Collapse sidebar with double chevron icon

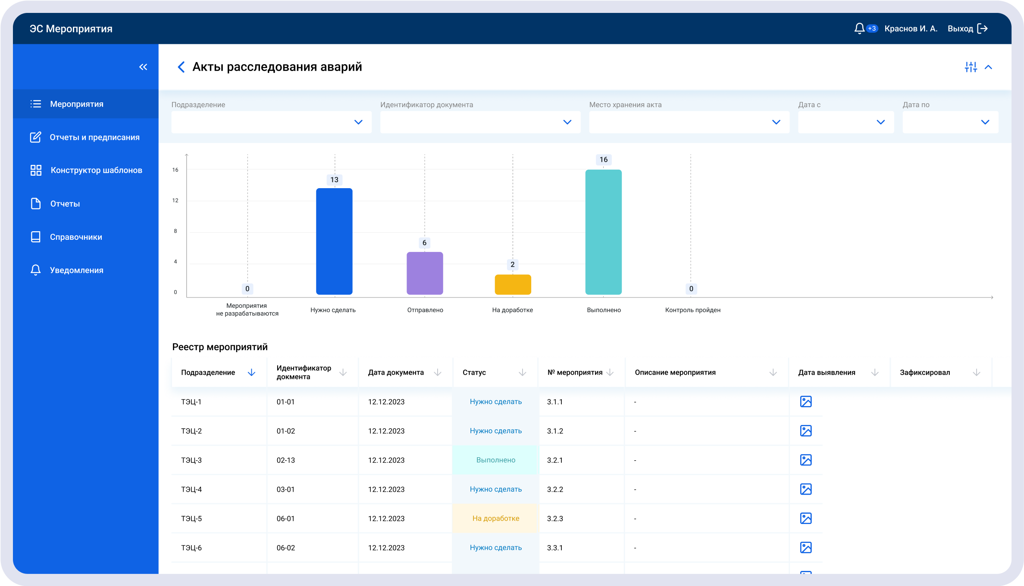[x=143, y=67]
